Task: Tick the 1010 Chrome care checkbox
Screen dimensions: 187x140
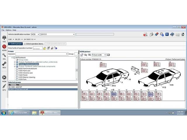Action: click(17, 73)
